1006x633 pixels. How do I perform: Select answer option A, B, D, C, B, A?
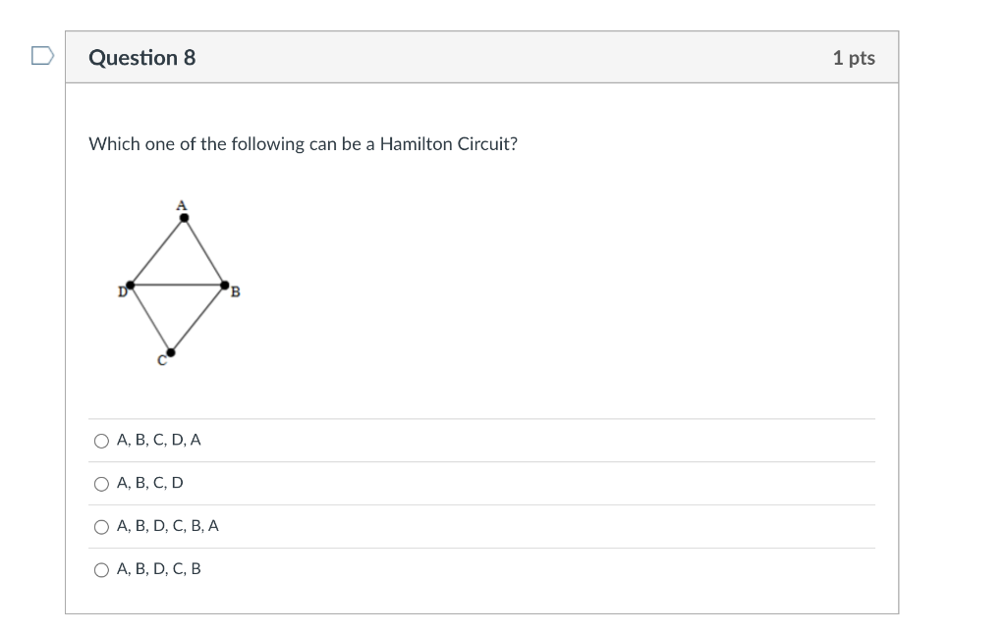(102, 526)
